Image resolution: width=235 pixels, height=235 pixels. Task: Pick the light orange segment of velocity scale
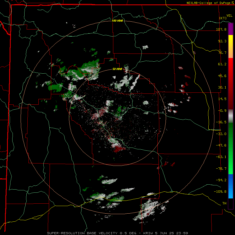coord(231,52)
